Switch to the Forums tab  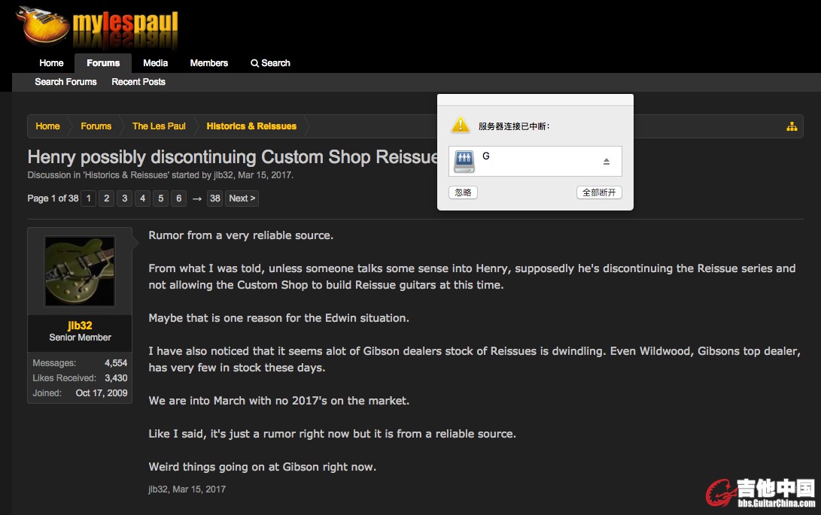coord(103,63)
